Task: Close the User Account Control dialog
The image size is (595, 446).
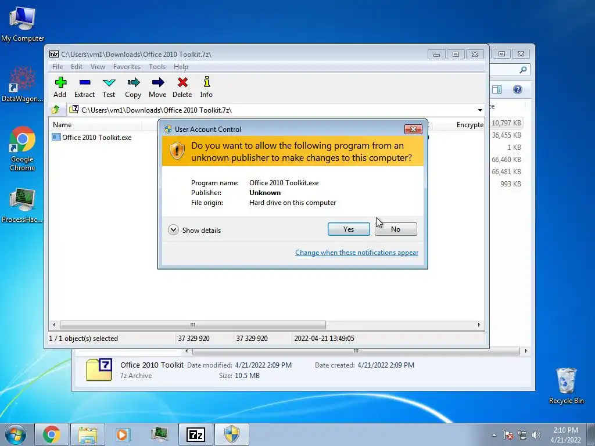Action: pos(413,130)
